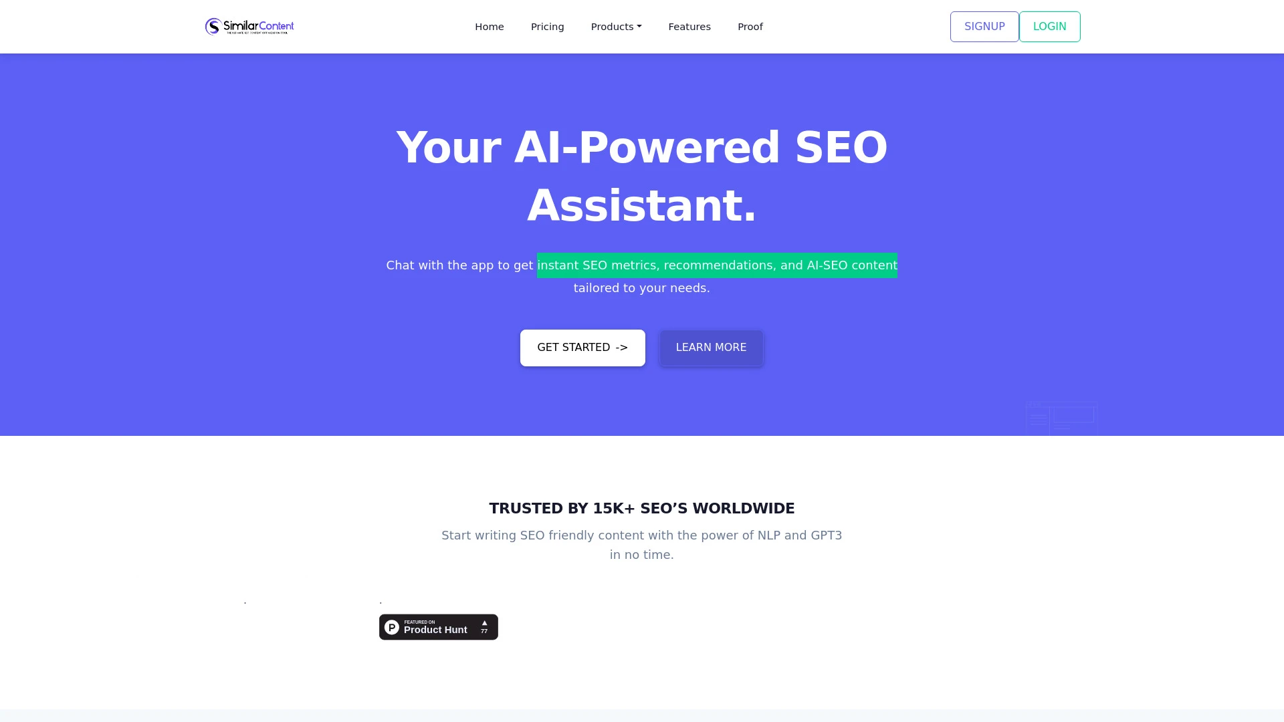Screen dimensions: 1284x722
Task: Click the Product Hunt upvote count 77
Action: pos(484,630)
